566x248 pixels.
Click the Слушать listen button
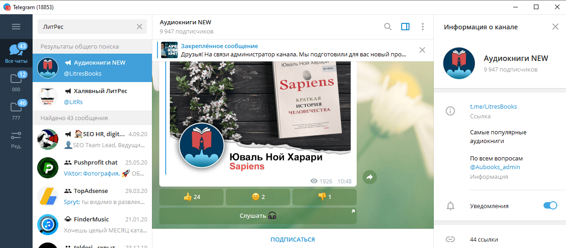(x=258, y=216)
